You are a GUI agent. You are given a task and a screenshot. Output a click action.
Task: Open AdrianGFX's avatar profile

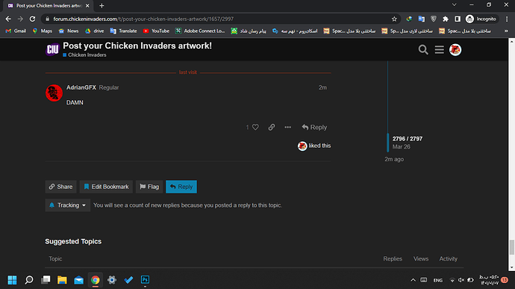point(54,93)
